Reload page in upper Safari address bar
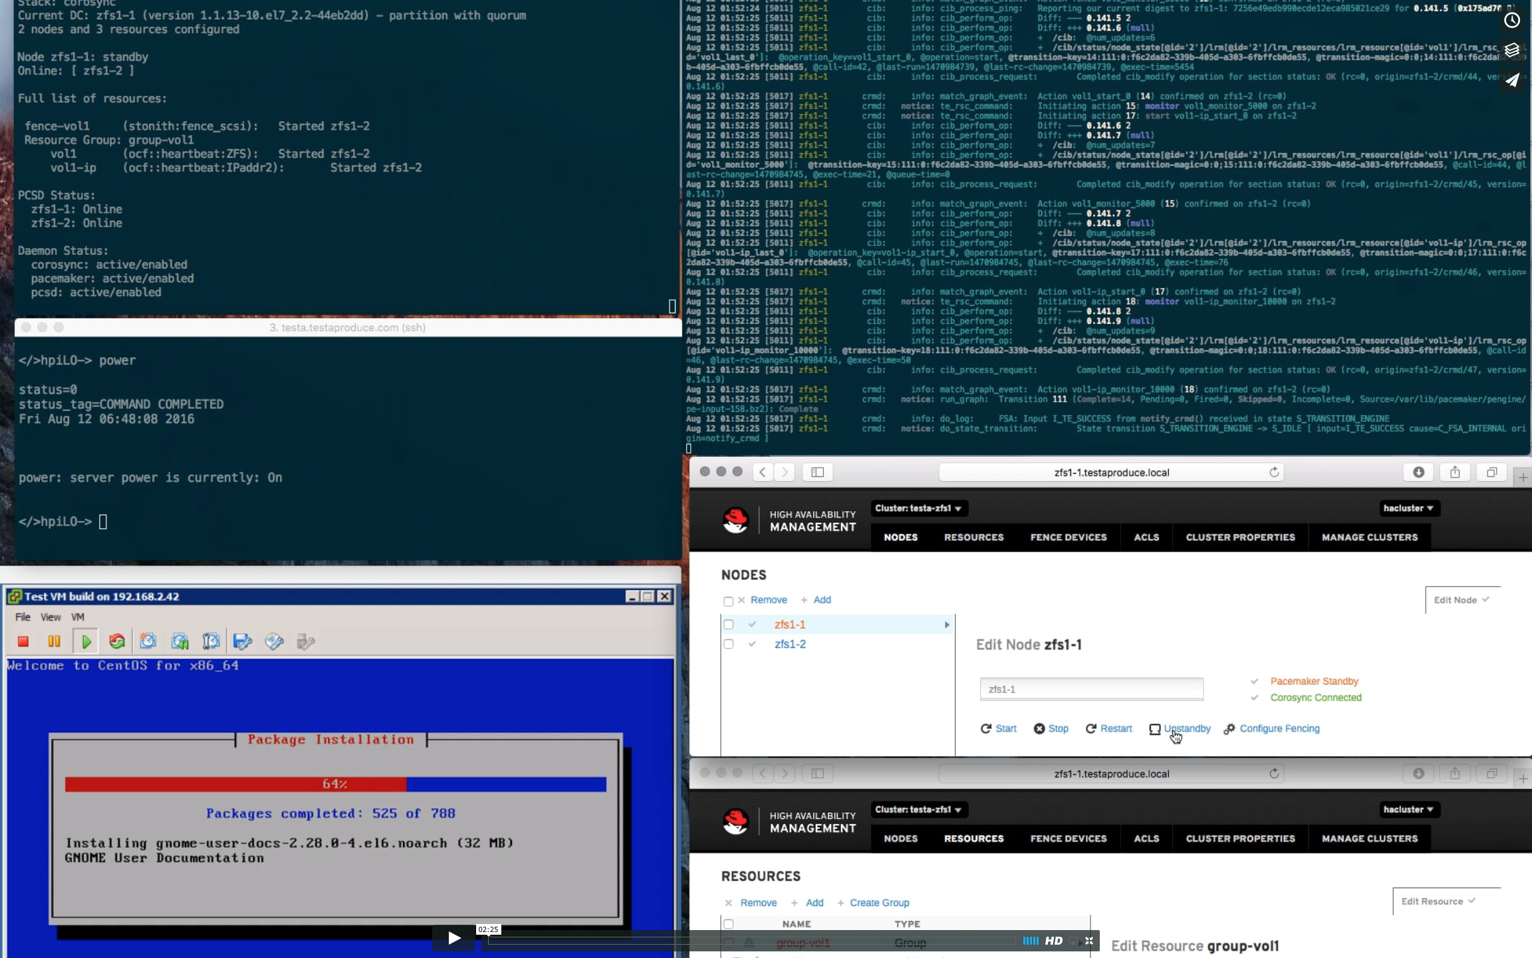The image size is (1532, 958). click(x=1274, y=472)
